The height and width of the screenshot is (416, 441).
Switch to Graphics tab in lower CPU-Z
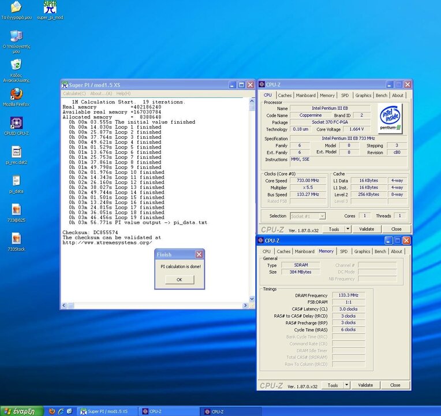[362, 251]
